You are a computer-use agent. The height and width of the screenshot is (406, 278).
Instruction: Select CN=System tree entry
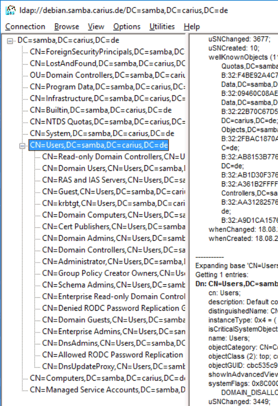[x=102, y=134]
